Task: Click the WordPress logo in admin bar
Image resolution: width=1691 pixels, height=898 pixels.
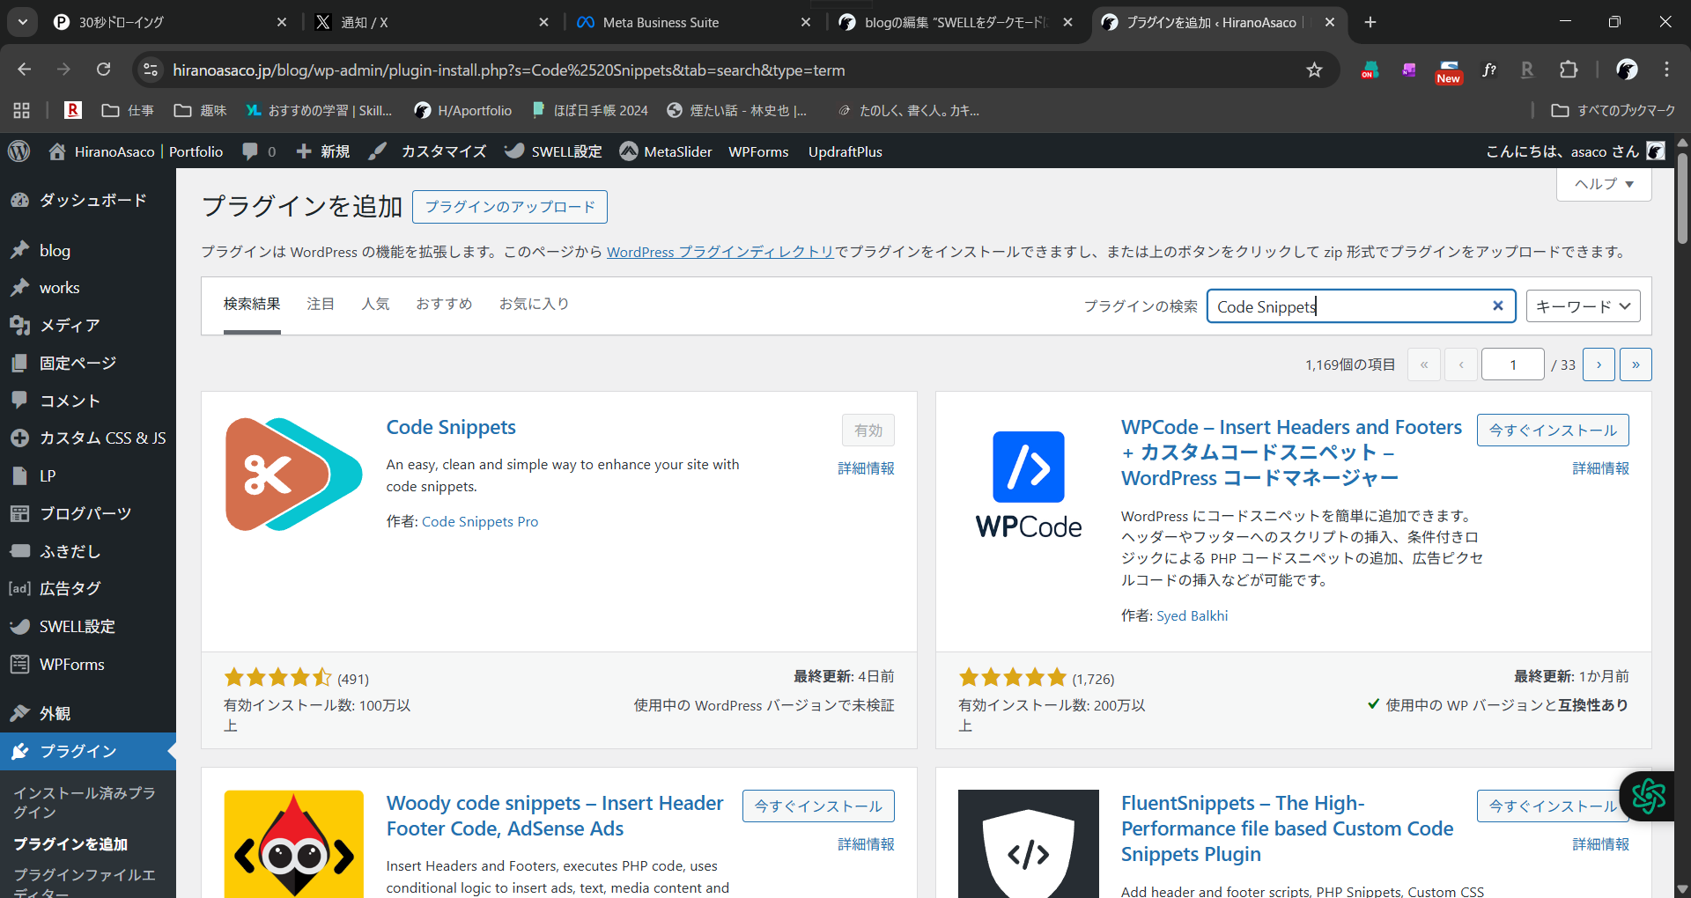Action: click(x=18, y=151)
